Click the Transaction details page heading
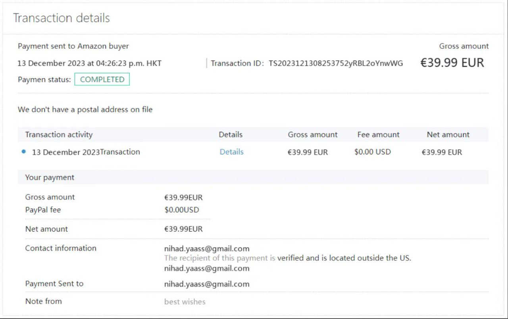The image size is (508, 319). [62, 18]
